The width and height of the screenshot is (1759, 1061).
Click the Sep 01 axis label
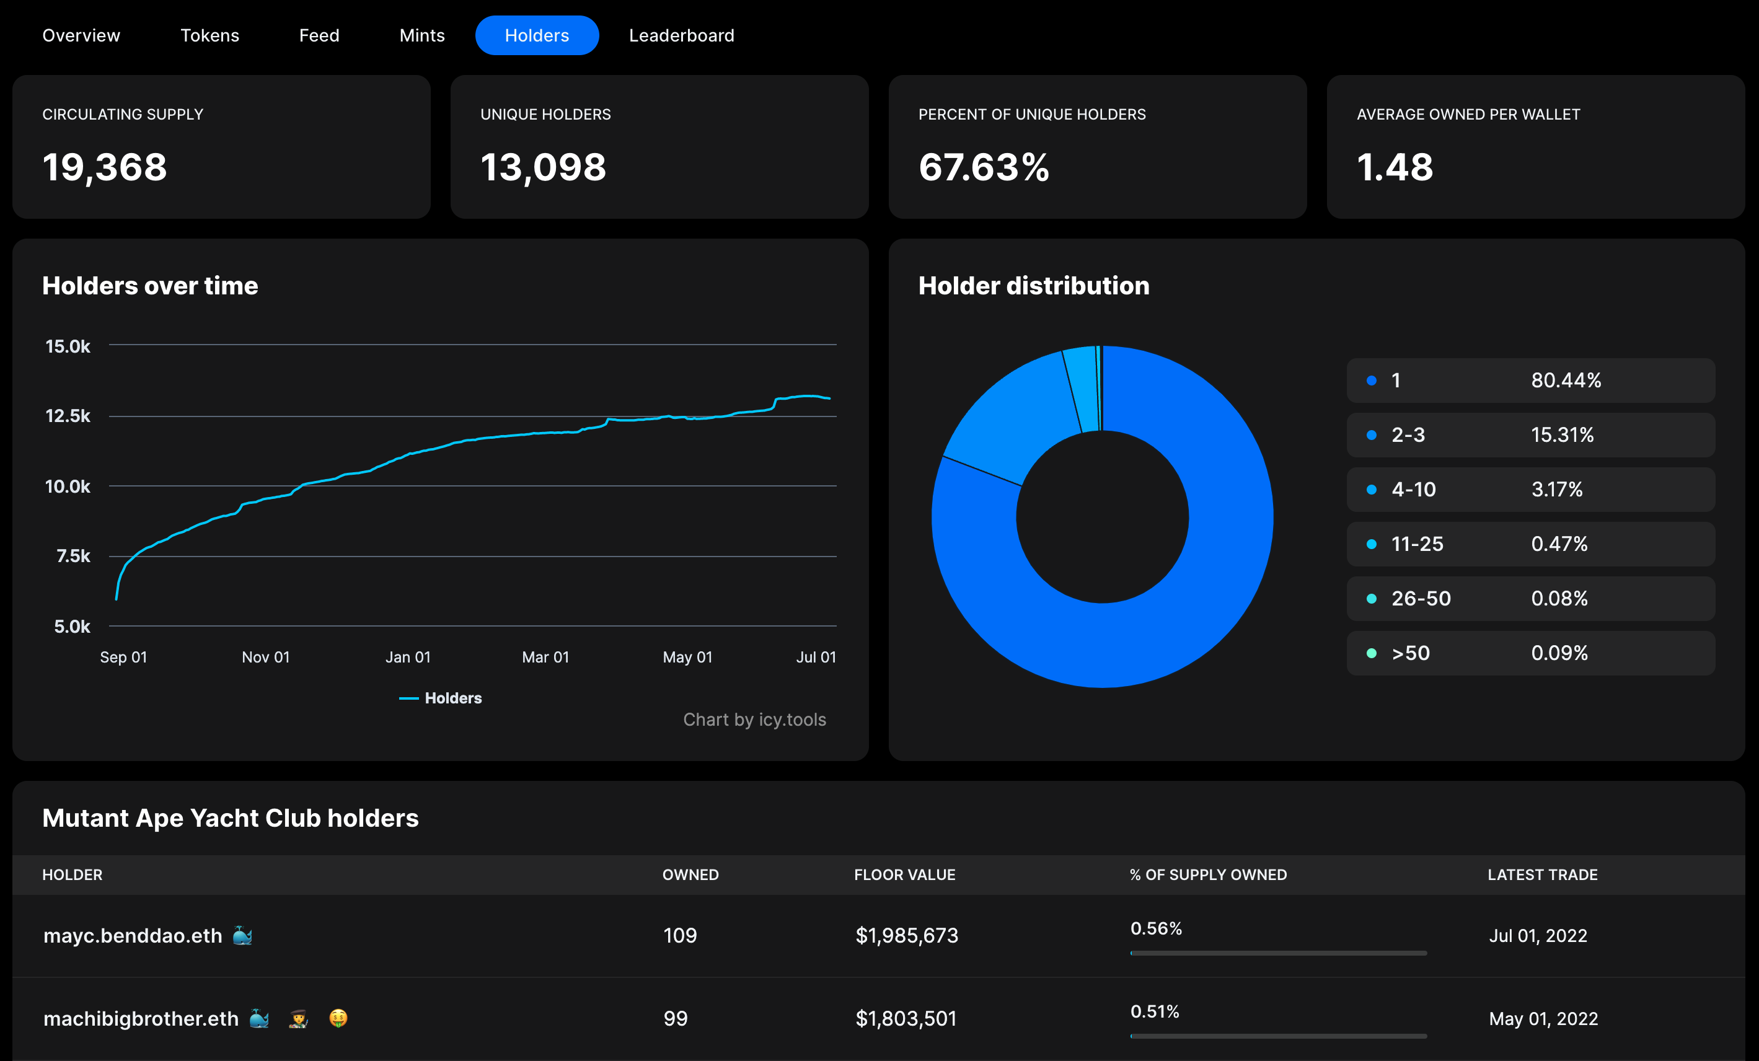click(123, 657)
